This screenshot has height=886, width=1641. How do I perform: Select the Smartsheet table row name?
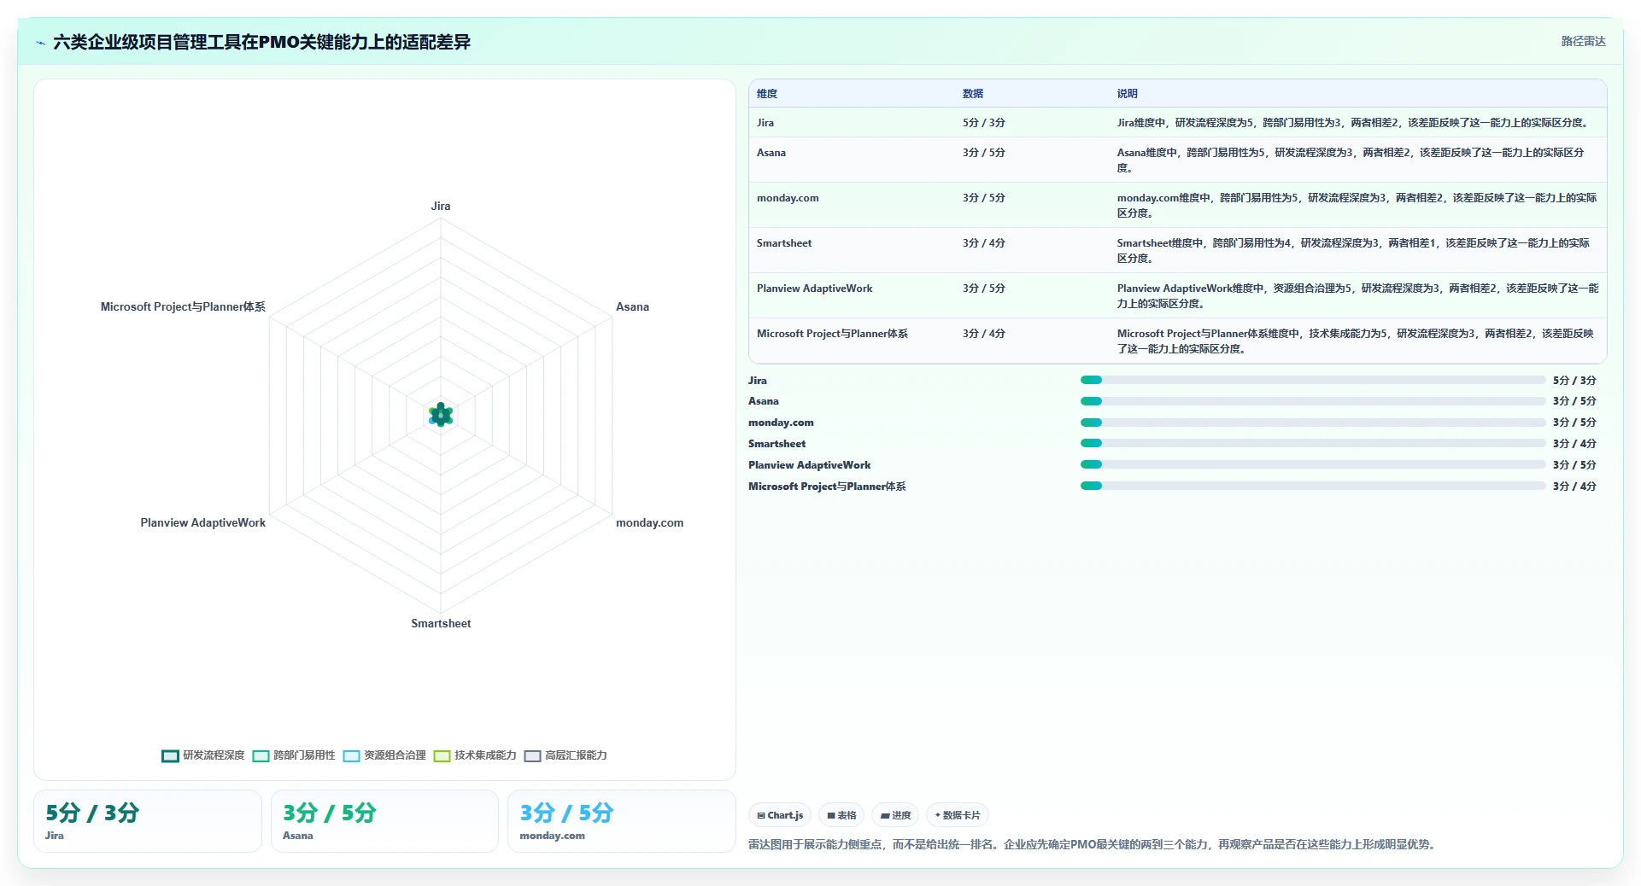tap(784, 243)
